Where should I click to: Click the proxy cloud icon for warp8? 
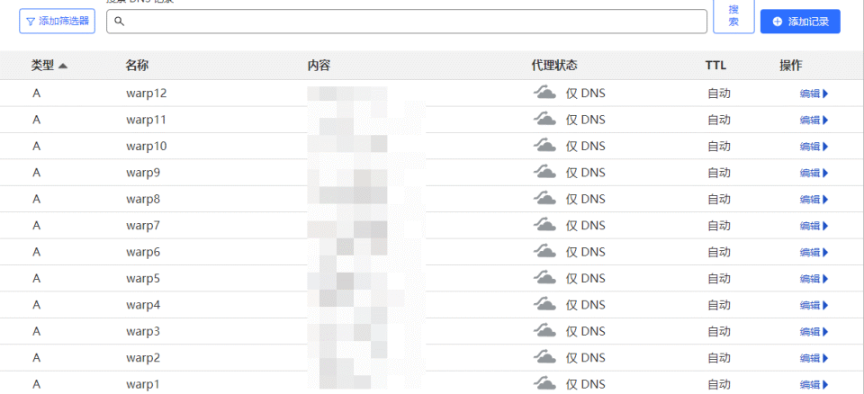click(544, 199)
